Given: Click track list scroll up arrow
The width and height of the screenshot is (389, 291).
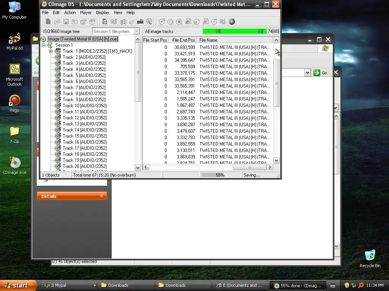Looking at the screenshot, I should pos(277,40).
